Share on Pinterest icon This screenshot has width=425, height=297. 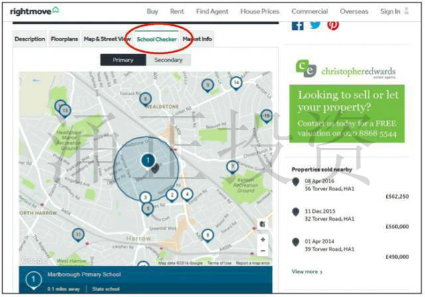click(x=333, y=25)
